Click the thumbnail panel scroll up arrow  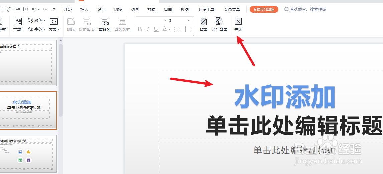(61, 40)
